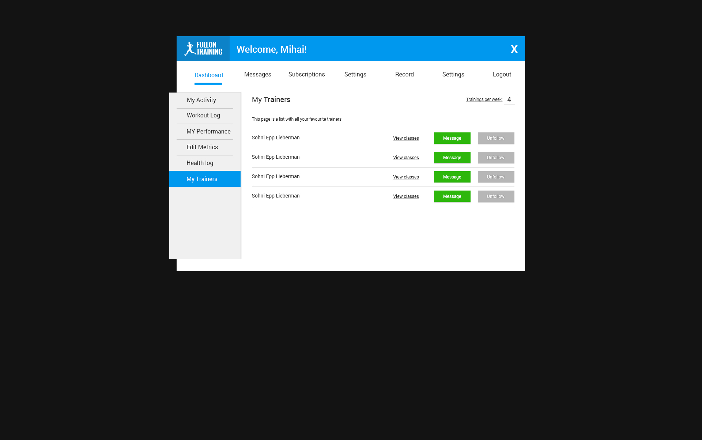Message the second trainer in the list
The image size is (702, 440).
click(x=452, y=158)
